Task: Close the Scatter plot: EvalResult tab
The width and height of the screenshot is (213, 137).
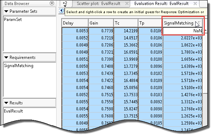Action: coord(127,4)
